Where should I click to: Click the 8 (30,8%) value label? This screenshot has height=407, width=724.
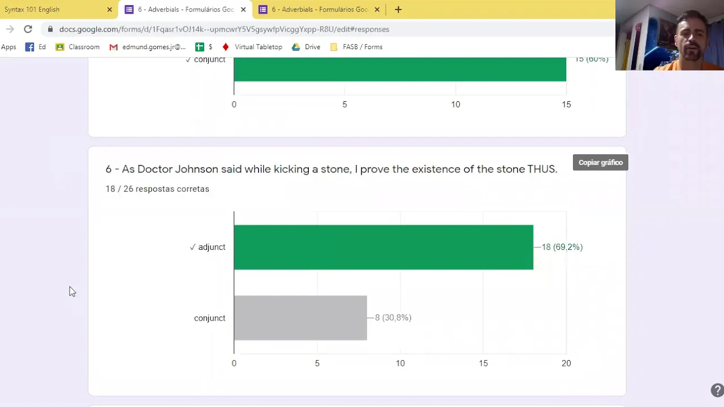click(393, 318)
